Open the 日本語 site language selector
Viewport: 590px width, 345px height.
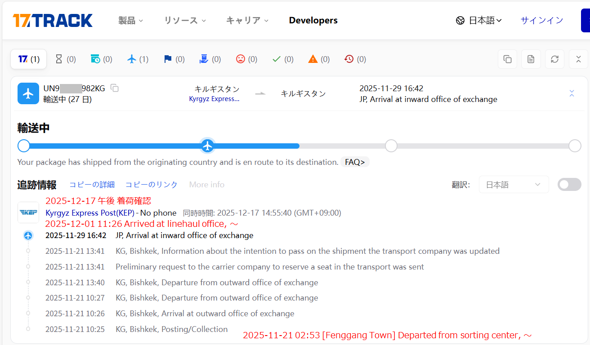coord(479,20)
